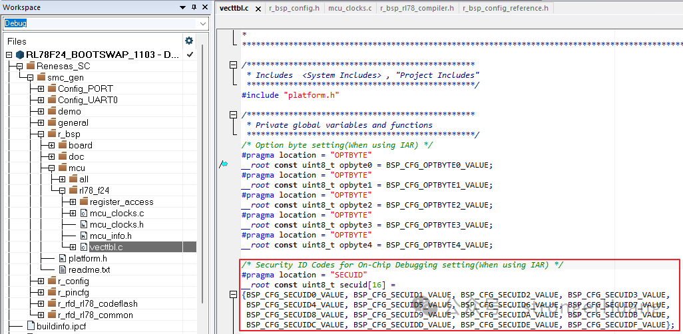
Task: Close the Workspace panel
Action: 204,7
